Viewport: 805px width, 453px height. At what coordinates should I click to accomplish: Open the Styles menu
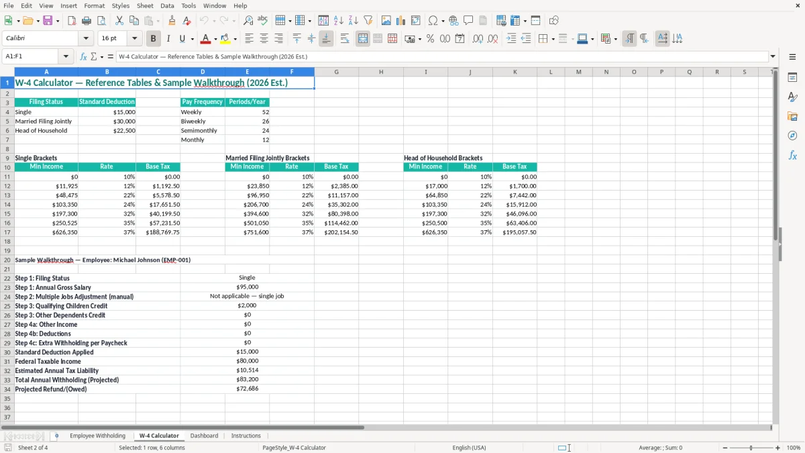[121, 5]
